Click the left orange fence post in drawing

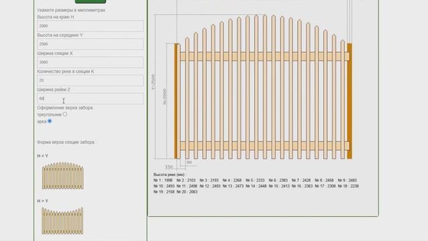176,101
